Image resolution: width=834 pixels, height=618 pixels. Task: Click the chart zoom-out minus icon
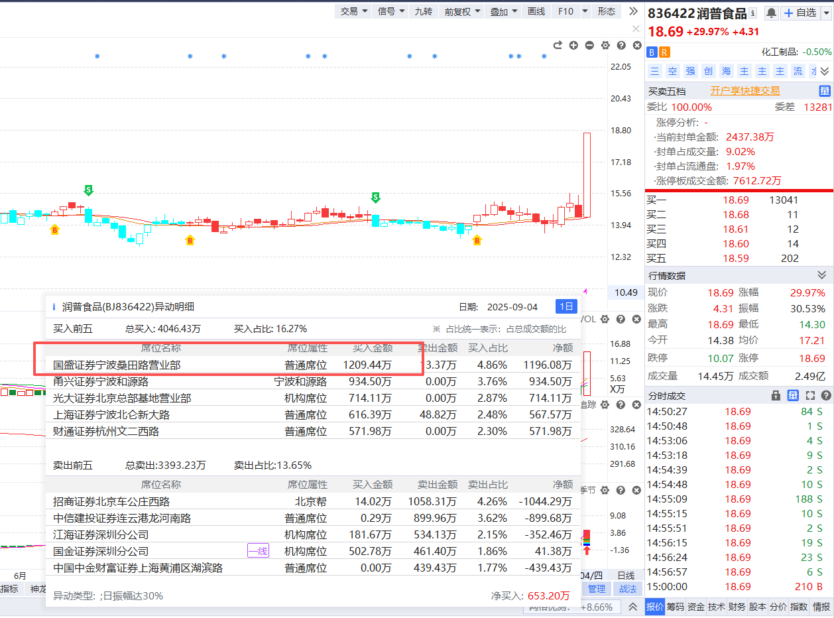pos(589,45)
